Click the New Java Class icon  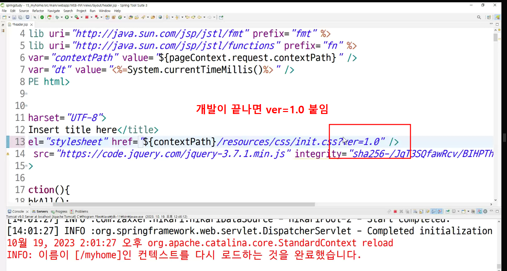pos(120,17)
